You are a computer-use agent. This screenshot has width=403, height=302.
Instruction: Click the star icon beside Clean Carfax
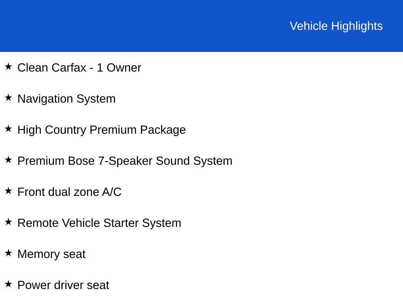pos(8,67)
